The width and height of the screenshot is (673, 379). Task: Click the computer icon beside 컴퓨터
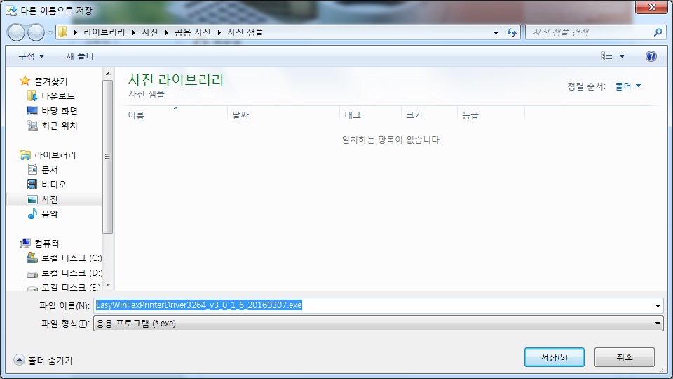(25, 244)
